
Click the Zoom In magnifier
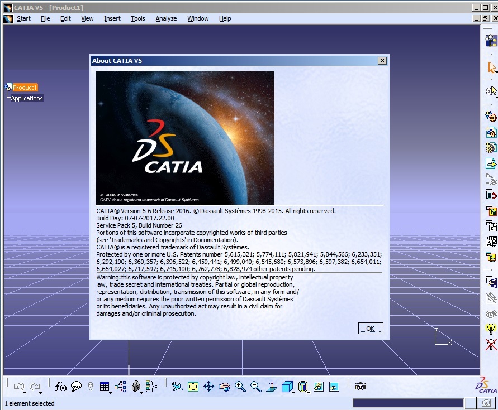point(240,387)
